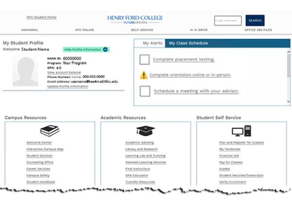Open the Interactive Campus Map link
This screenshot has width=292, height=214.
click(45, 149)
